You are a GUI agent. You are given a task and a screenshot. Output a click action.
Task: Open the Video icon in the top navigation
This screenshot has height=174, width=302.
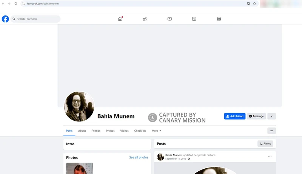(x=169, y=19)
